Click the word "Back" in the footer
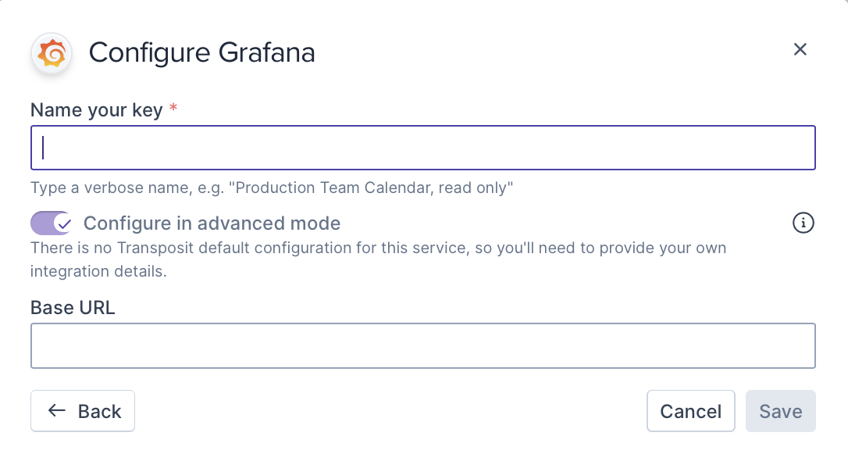Viewport: 848px width, 461px height. click(100, 412)
